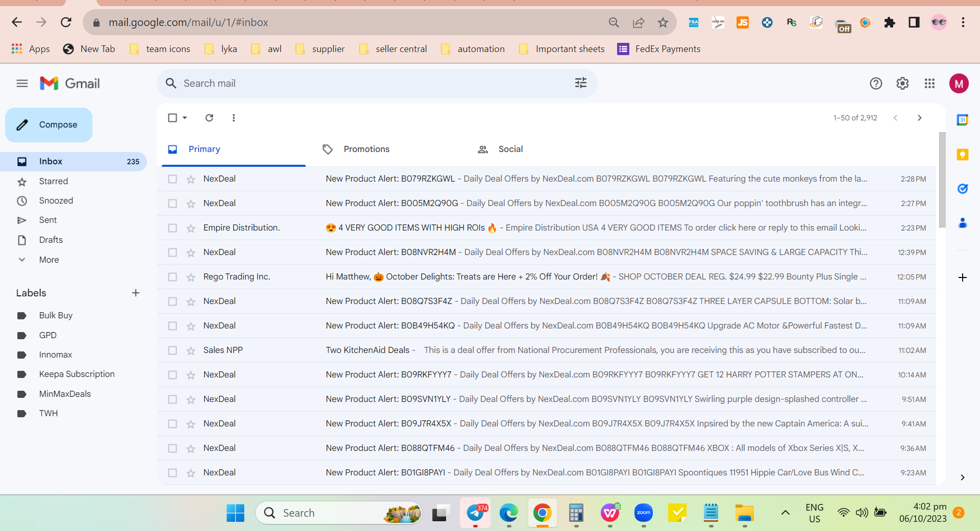
Task: Click the Gmail logo
Action: (70, 83)
